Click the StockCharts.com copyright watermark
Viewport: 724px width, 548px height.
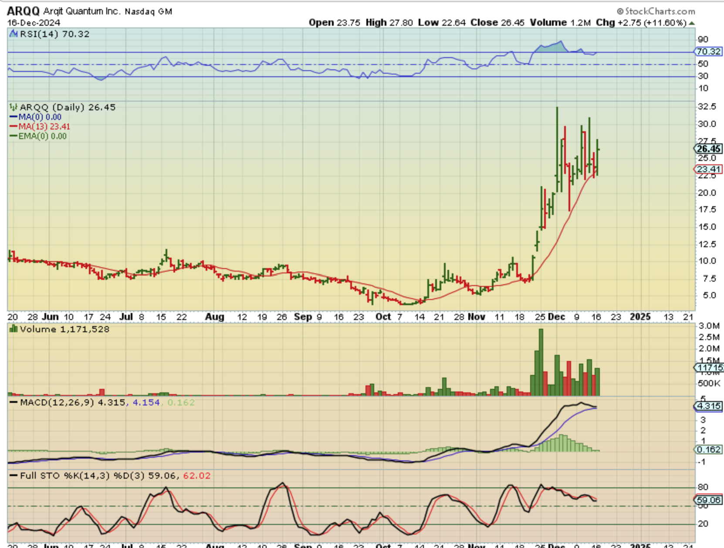tap(656, 11)
